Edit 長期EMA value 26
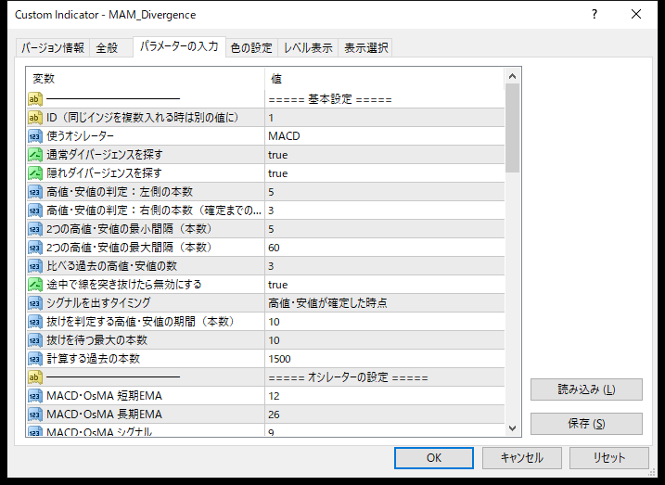The width and height of the screenshot is (665, 485). [x=385, y=415]
